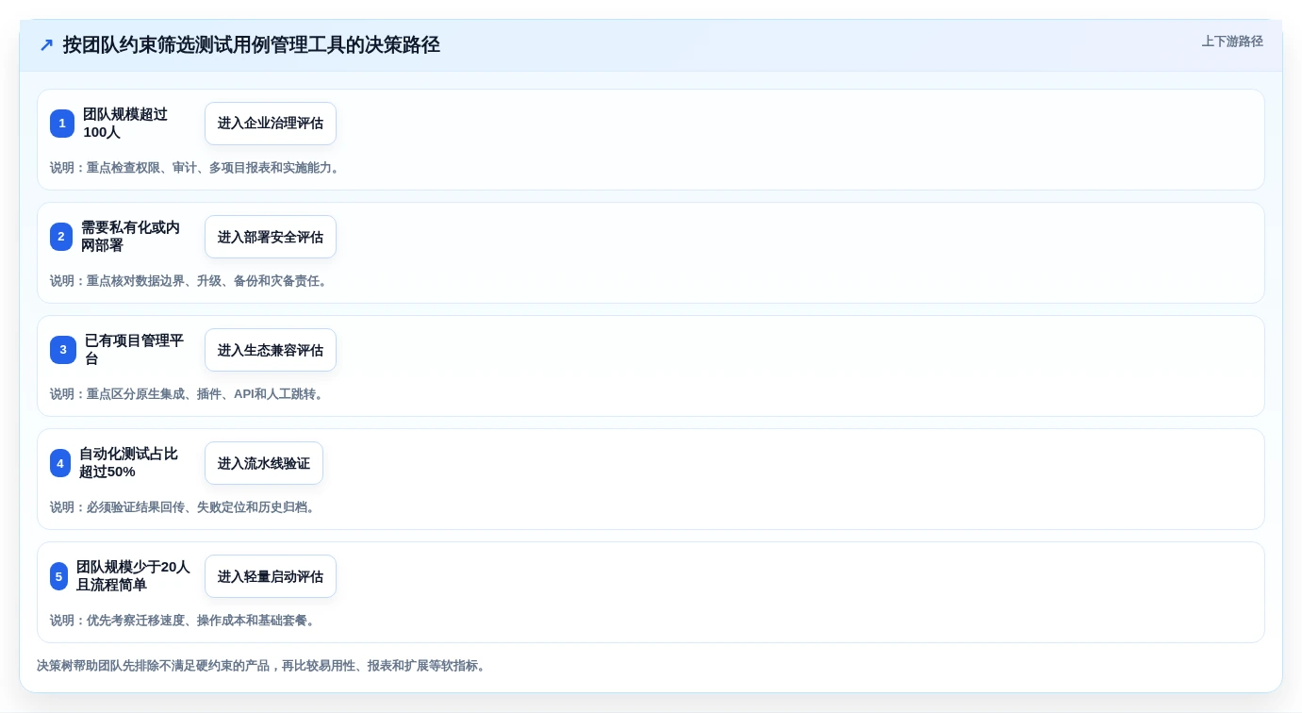1302x713 pixels.
Task: Click the 上下游路径 label in the header
Action: pyautogui.click(x=1232, y=41)
